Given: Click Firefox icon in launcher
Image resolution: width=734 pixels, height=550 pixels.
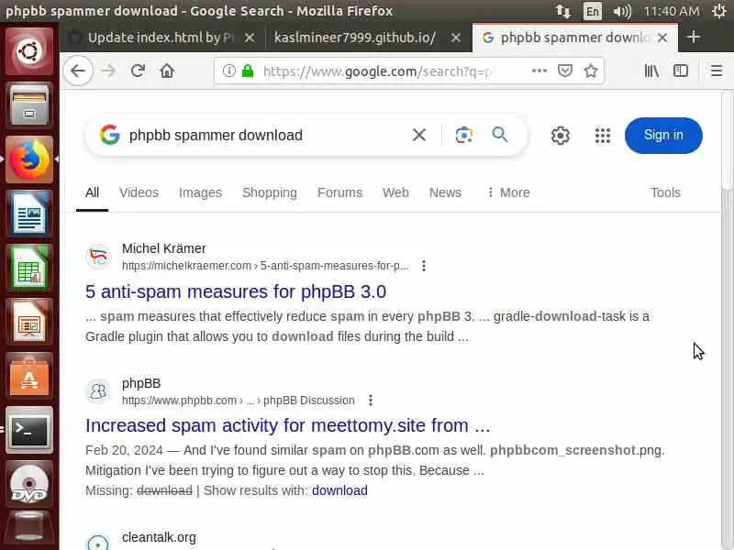Looking at the screenshot, I should tap(29, 159).
